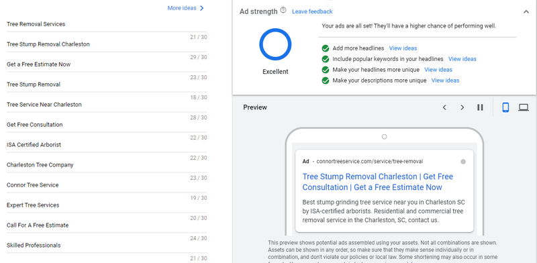Click the 29 / 30 character counter
This screenshot has height=263, width=537.
click(199, 57)
